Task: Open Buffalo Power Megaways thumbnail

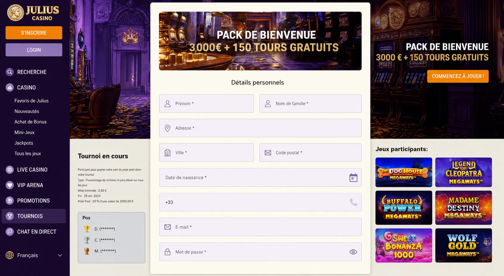Action: [404, 208]
